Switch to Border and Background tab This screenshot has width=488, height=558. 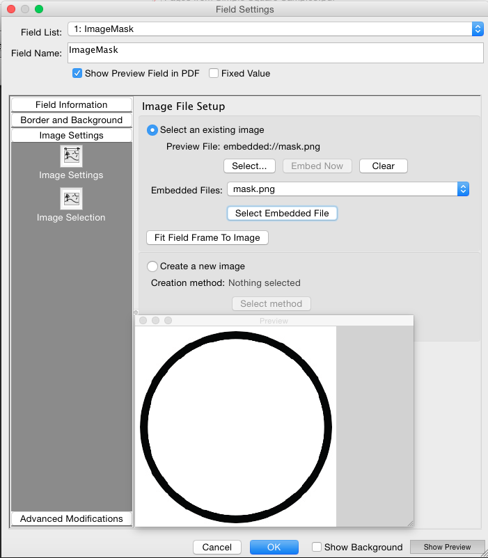click(72, 120)
